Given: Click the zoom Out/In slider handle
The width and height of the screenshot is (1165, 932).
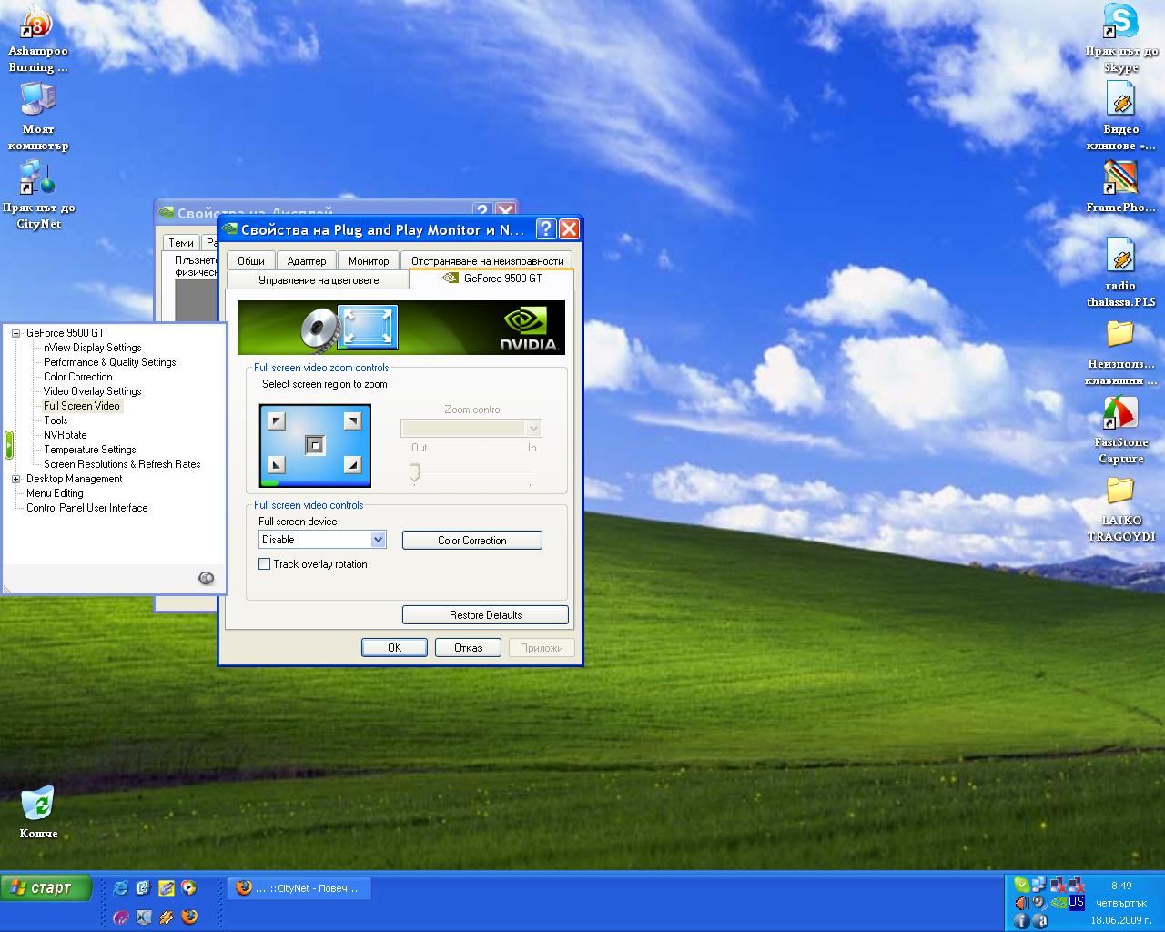Looking at the screenshot, I should [414, 471].
